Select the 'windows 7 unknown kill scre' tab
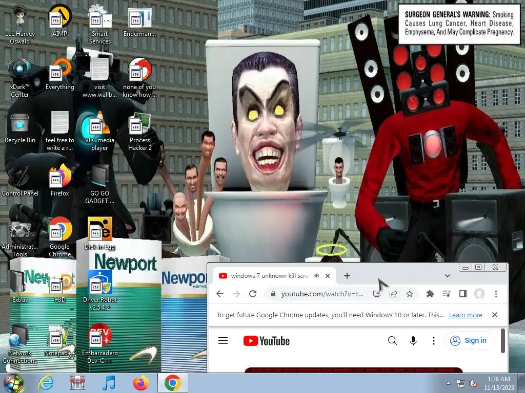The width and height of the screenshot is (525, 393). (270, 276)
